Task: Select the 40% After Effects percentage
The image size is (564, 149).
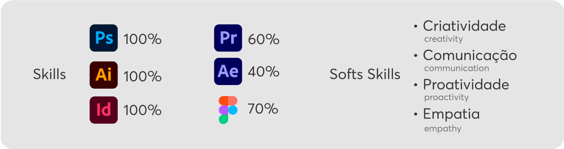Action: pos(264,72)
